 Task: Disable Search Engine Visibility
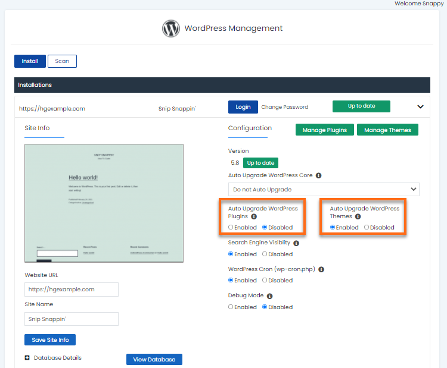click(x=265, y=254)
